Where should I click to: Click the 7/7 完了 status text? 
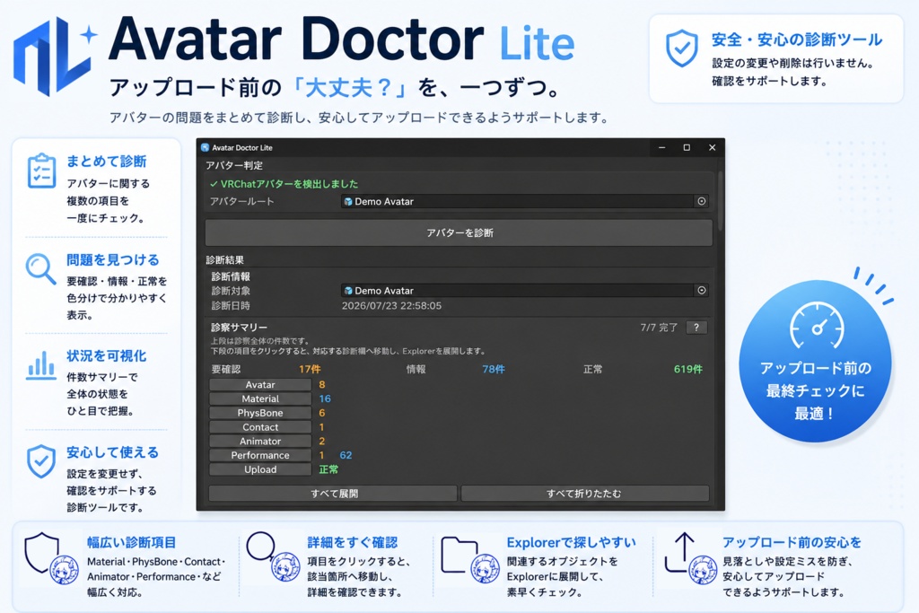[659, 328]
